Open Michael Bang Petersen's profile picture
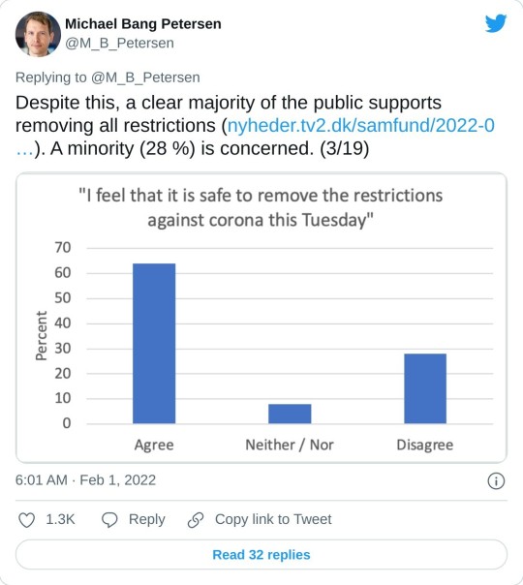Viewport: 523px width, 585px height. [38, 34]
